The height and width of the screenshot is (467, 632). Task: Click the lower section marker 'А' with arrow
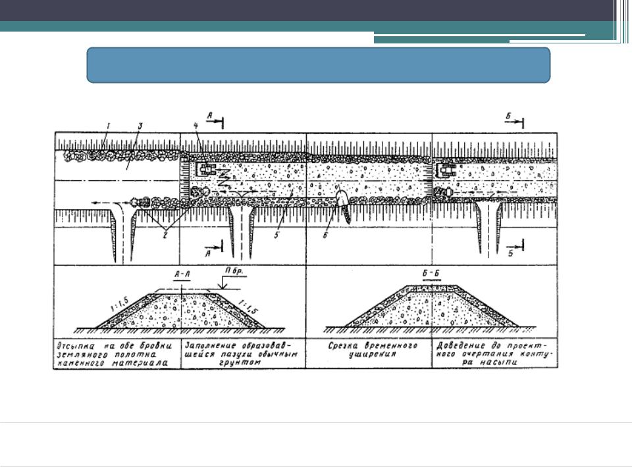point(213,249)
